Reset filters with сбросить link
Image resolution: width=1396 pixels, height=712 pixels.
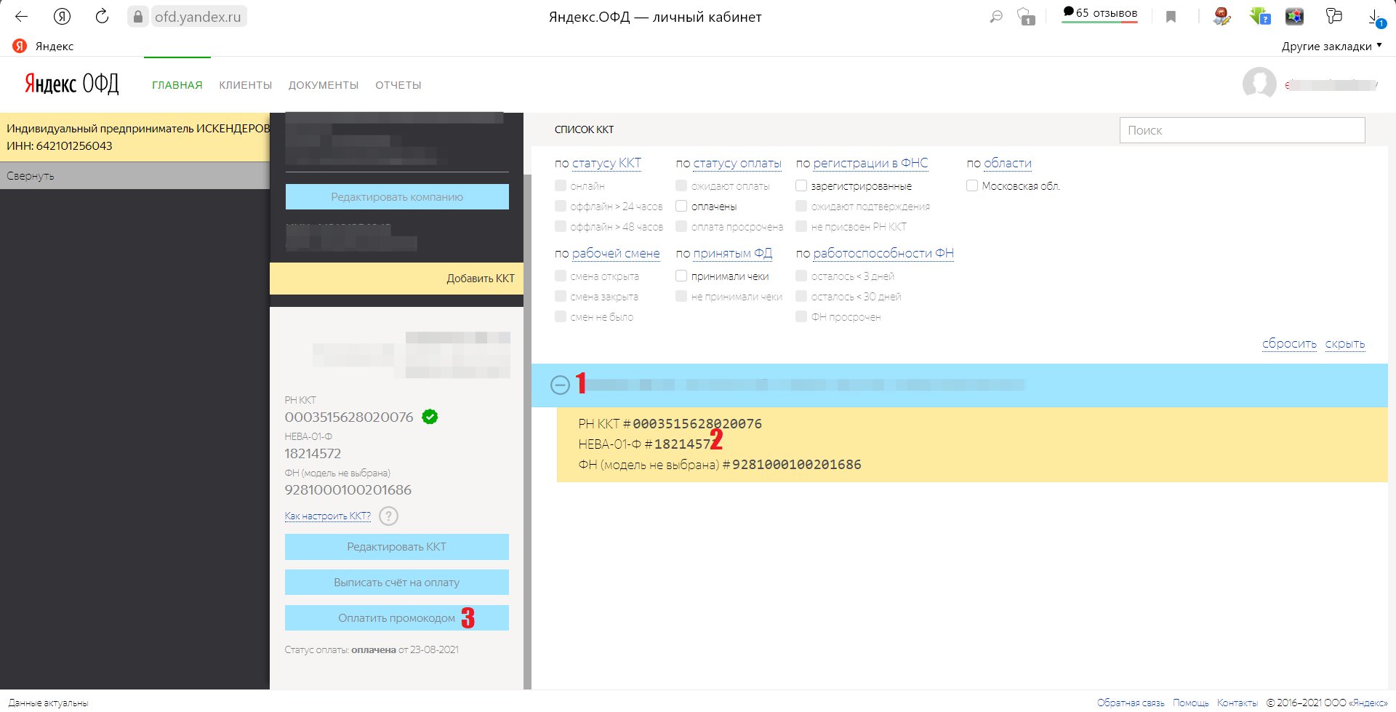1289,344
